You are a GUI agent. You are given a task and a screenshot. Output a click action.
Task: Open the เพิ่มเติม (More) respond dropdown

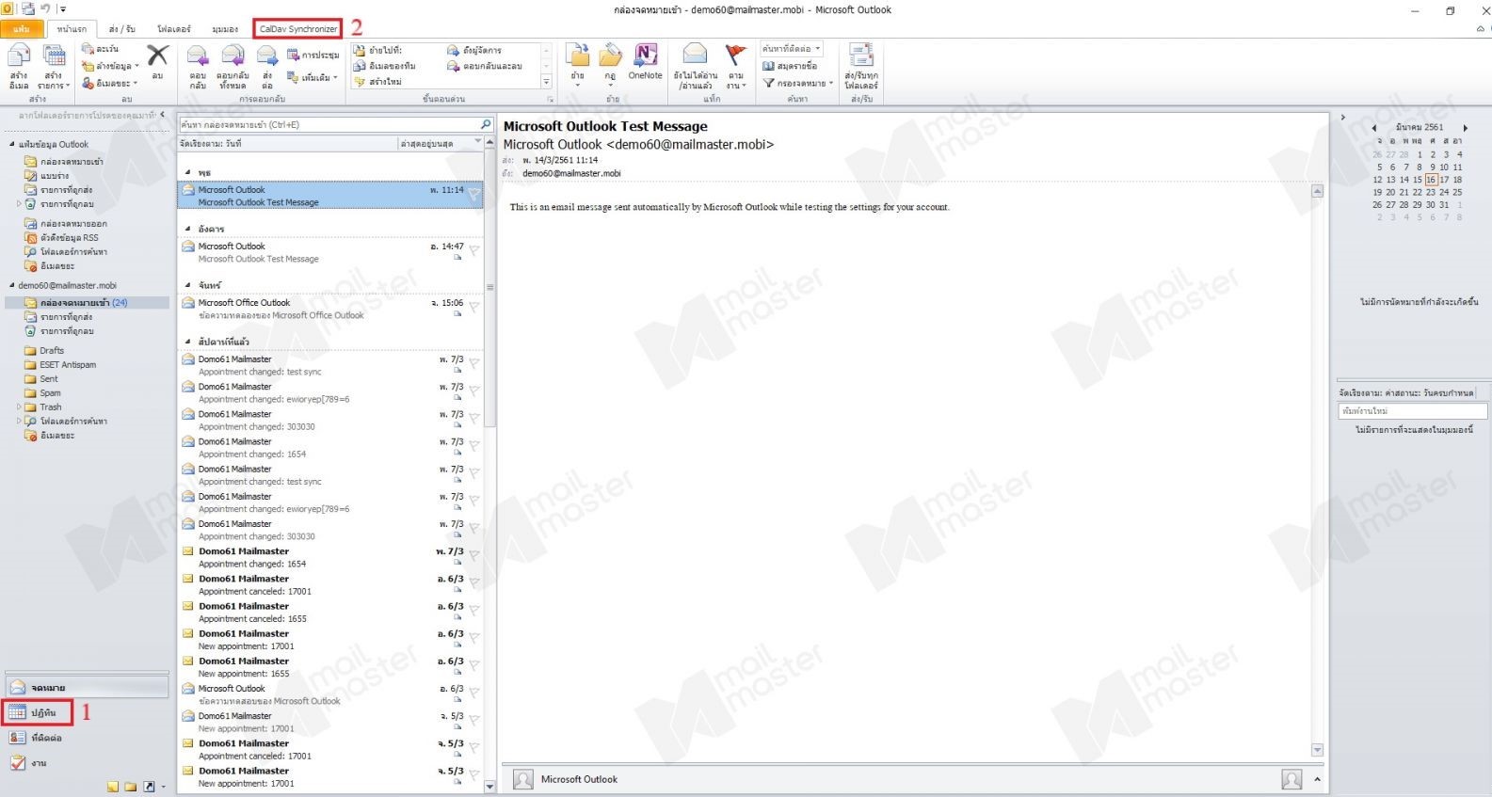tap(313, 77)
